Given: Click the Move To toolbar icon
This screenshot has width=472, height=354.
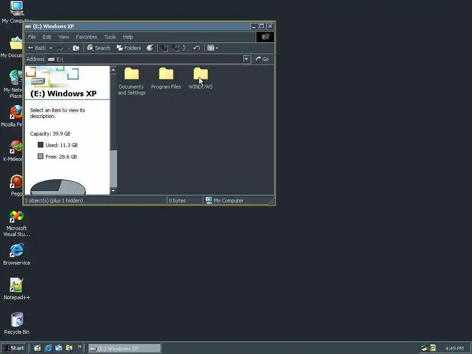Looking at the screenshot, I should [x=164, y=48].
